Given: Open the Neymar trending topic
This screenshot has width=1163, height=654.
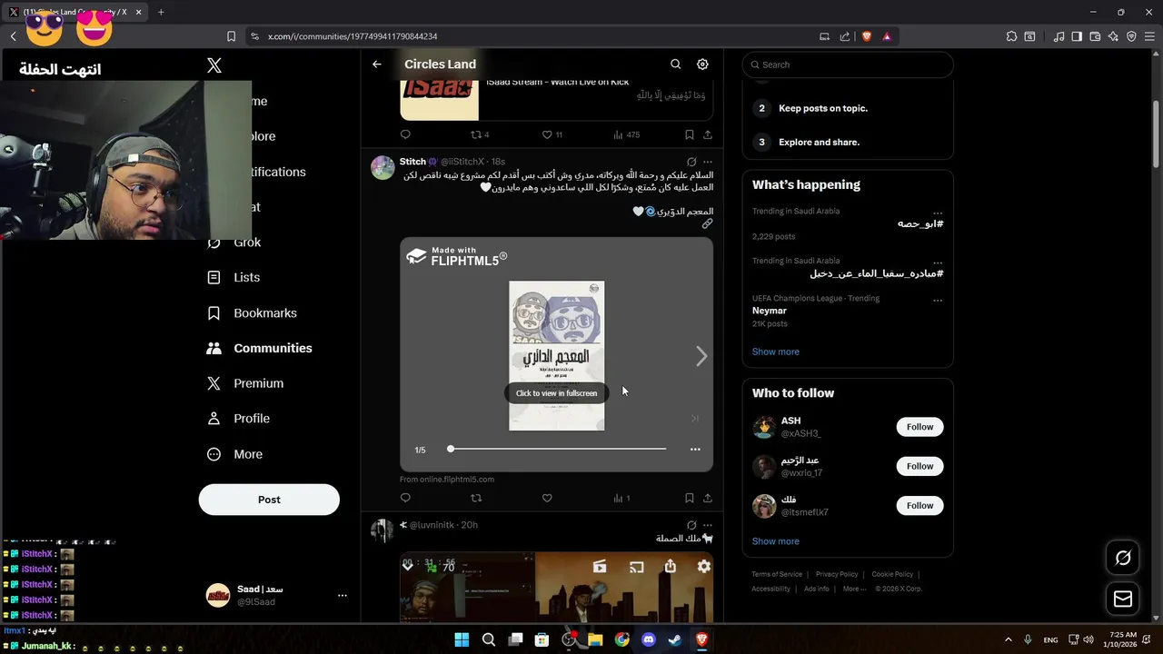Looking at the screenshot, I should [770, 311].
